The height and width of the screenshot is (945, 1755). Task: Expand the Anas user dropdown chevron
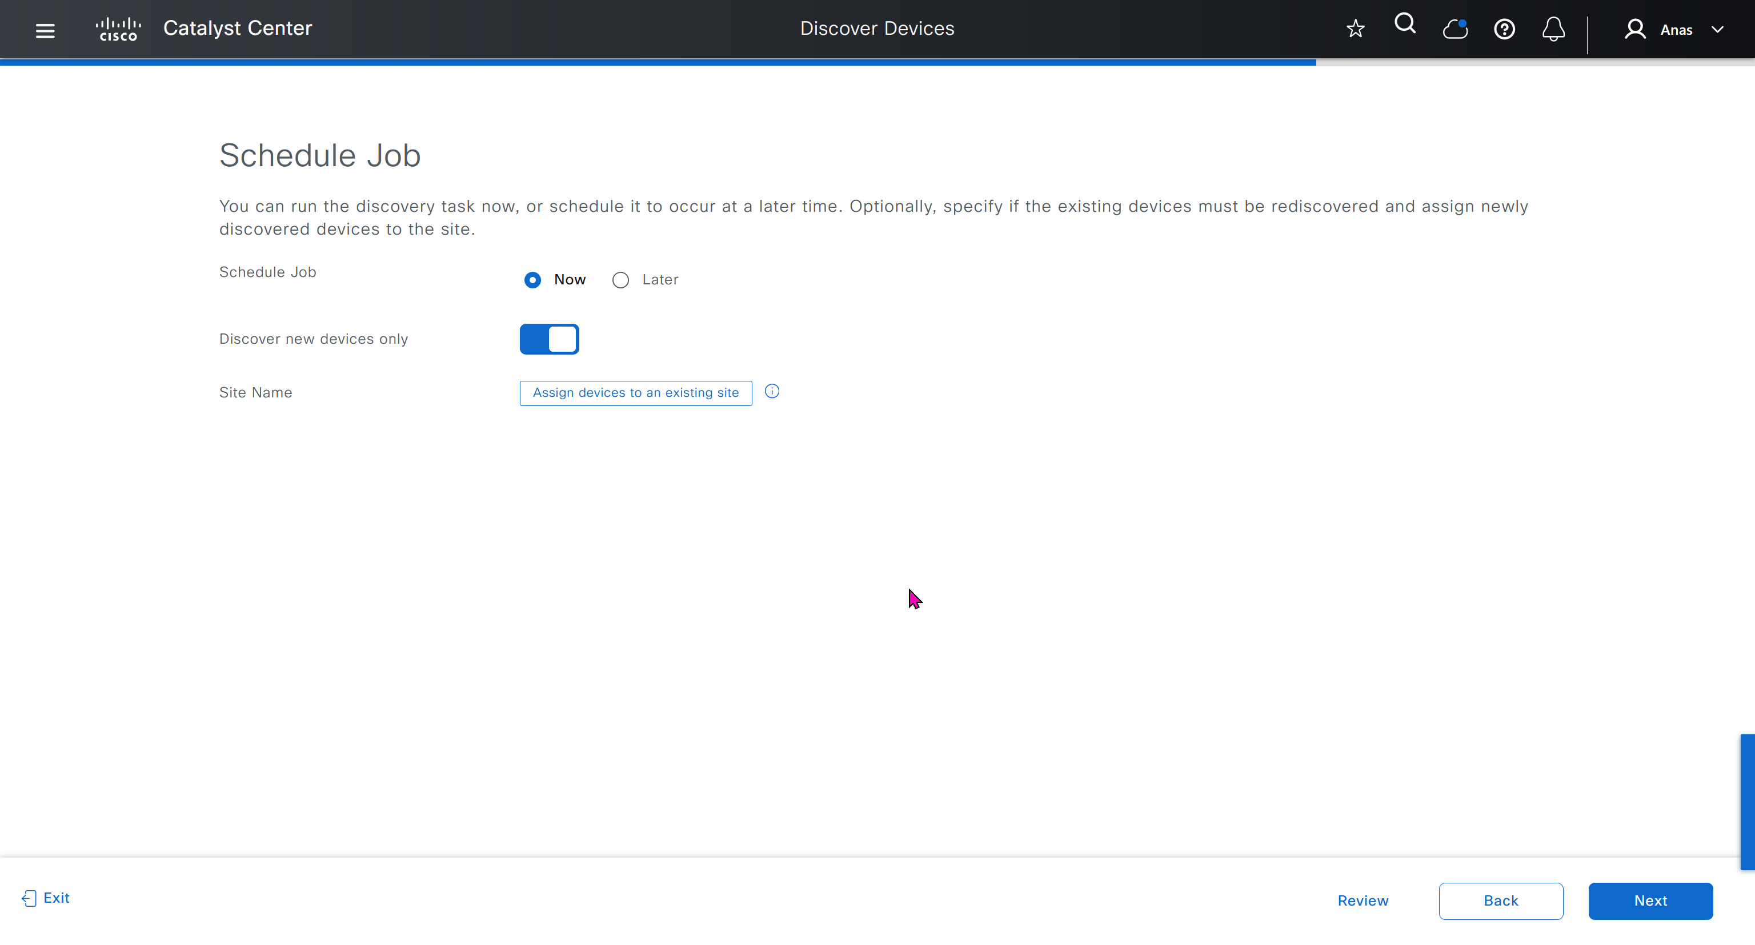(1717, 29)
